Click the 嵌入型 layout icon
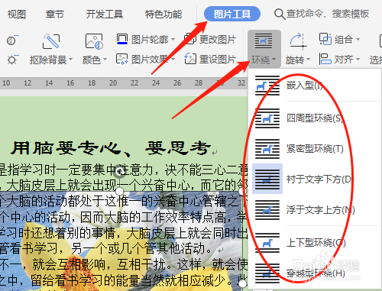Viewport: 382px width, 291px height. (x=267, y=86)
